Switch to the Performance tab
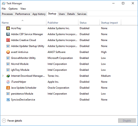 [x=23, y=14]
